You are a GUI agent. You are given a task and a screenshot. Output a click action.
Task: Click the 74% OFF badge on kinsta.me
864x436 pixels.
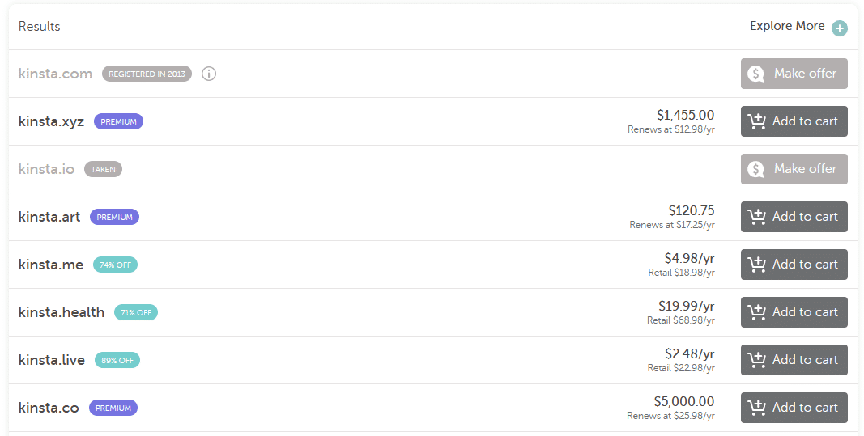(x=115, y=265)
